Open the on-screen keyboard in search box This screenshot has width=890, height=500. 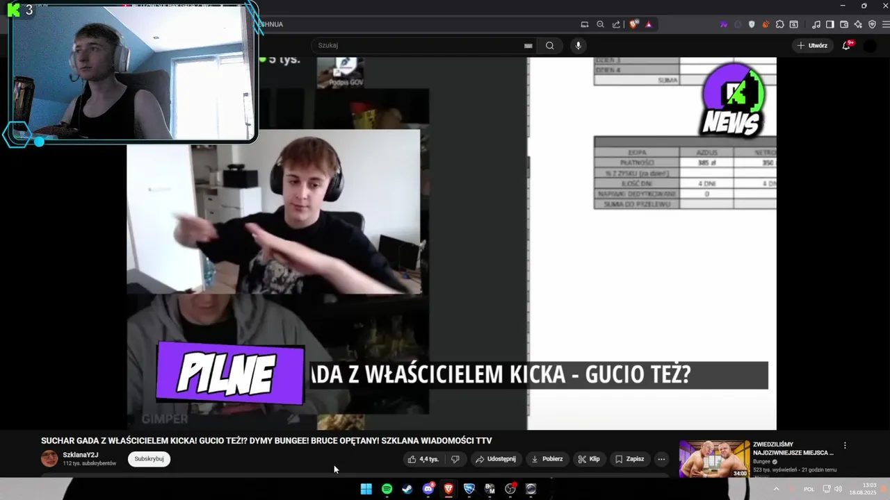(528, 46)
